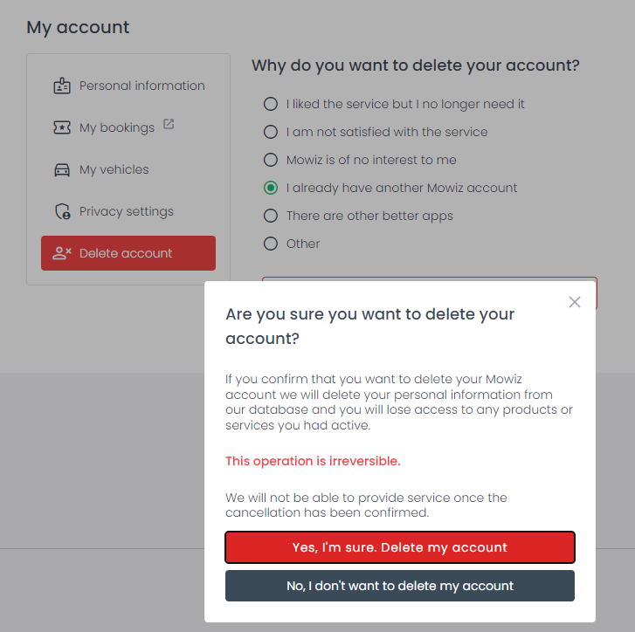Go to My bookings in sidebar
Image resolution: width=635 pixels, height=632 pixels.
point(117,127)
